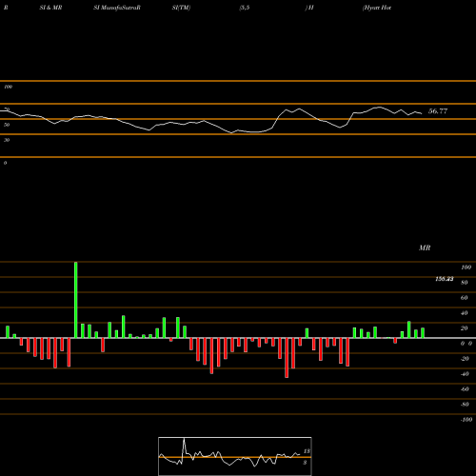
Task: Click the '(5,5' parameter text in header
Action: pos(245,8)
